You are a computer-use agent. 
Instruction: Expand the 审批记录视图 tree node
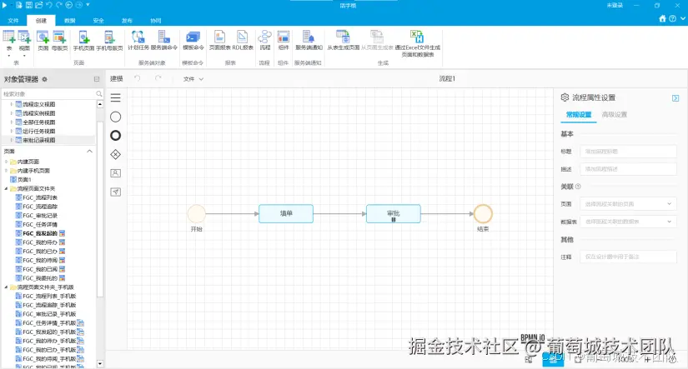[x=12, y=140]
